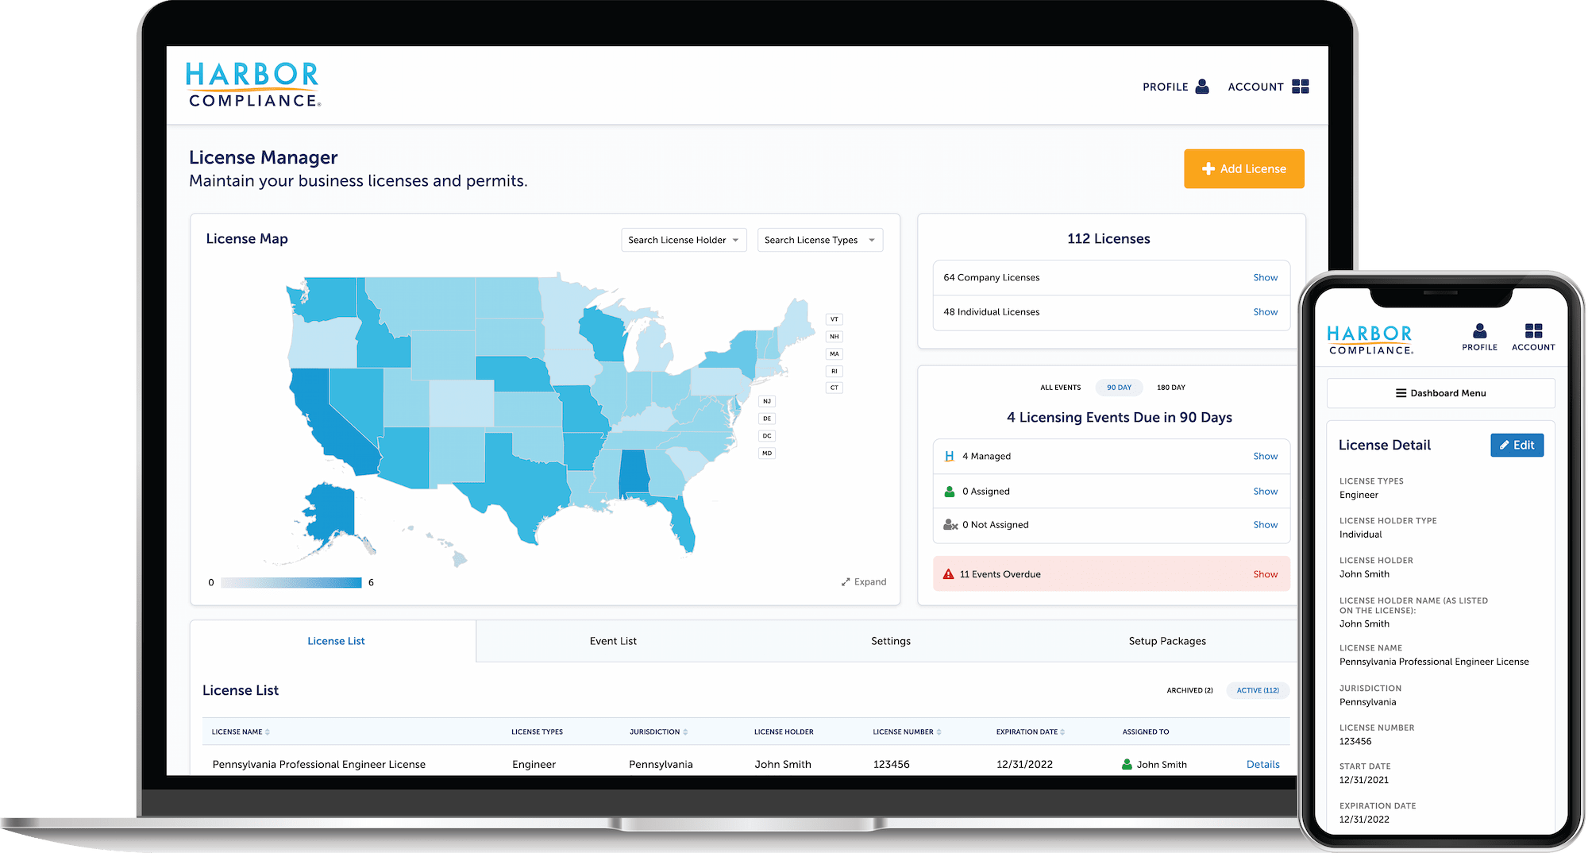Image resolution: width=1588 pixels, height=853 pixels.
Task: Click the Assigned person icon
Action: tap(949, 491)
